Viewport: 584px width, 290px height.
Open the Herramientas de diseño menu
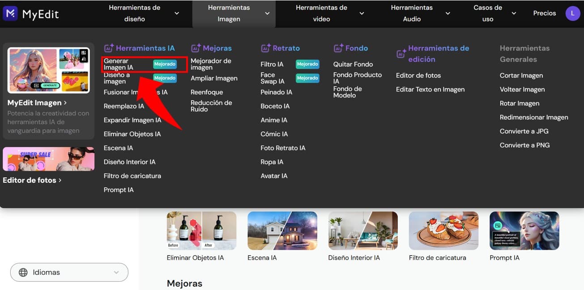[x=135, y=13]
